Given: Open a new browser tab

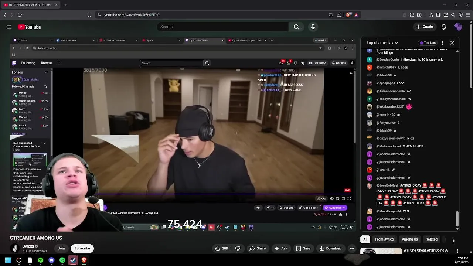Looking at the screenshot, I should pos(65,5).
